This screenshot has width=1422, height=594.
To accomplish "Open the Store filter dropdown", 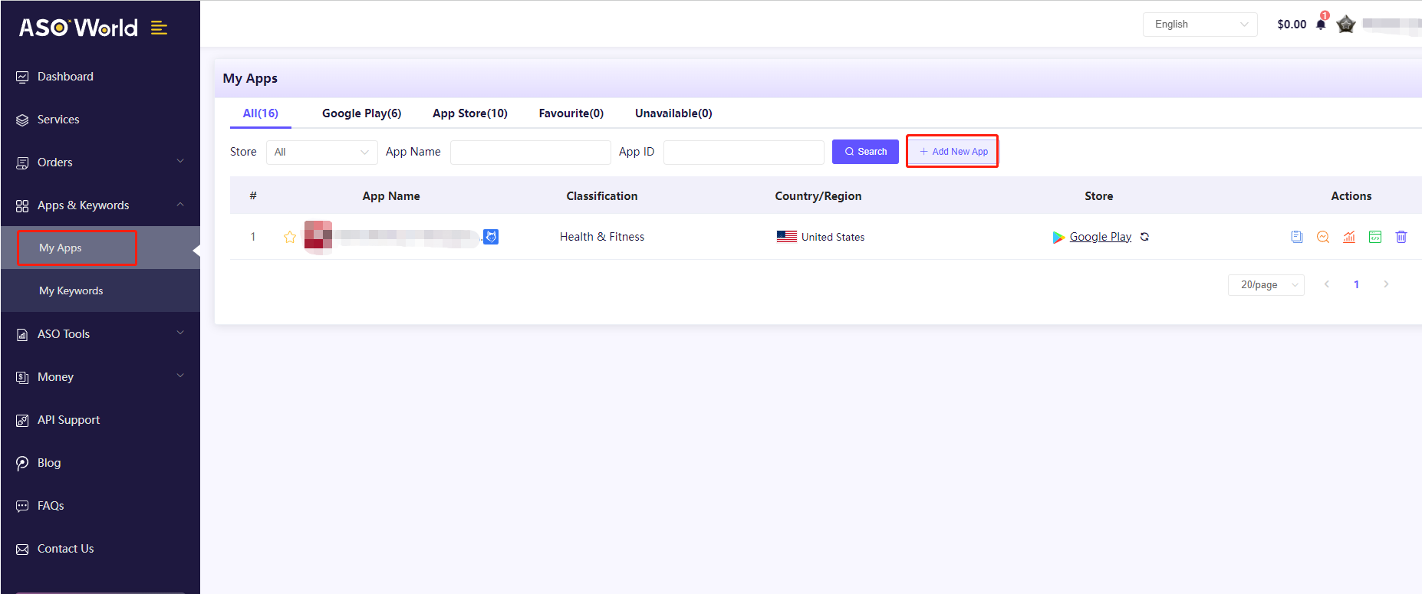I will [x=322, y=153].
